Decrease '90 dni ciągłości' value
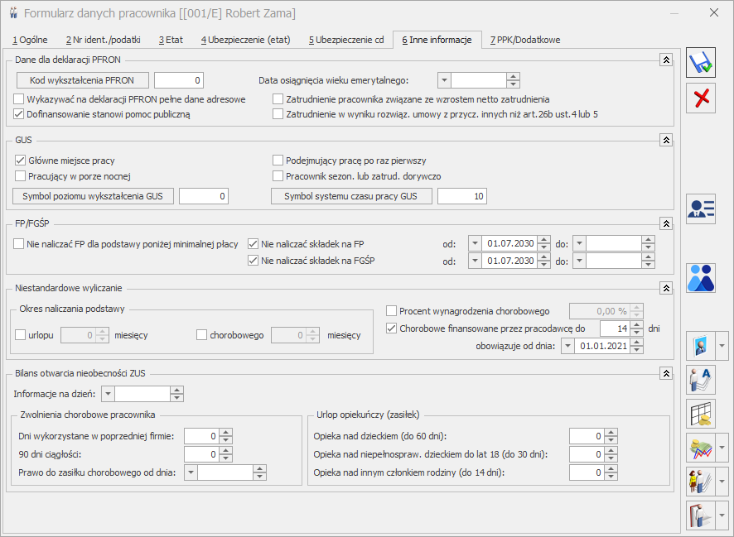Screen dimensions: 734x537 coord(226,458)
